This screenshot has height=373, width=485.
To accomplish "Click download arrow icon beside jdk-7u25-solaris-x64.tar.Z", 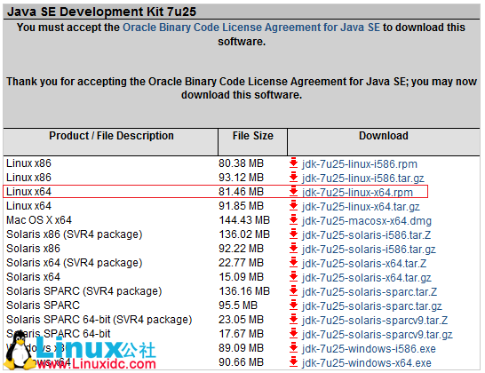I will (293, 263).
